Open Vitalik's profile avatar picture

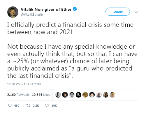[x=13, y=12]
